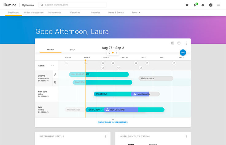Click the warning icon on Run CC 123AB
Viewport: 226px width, 145px height.
[107, 110]
